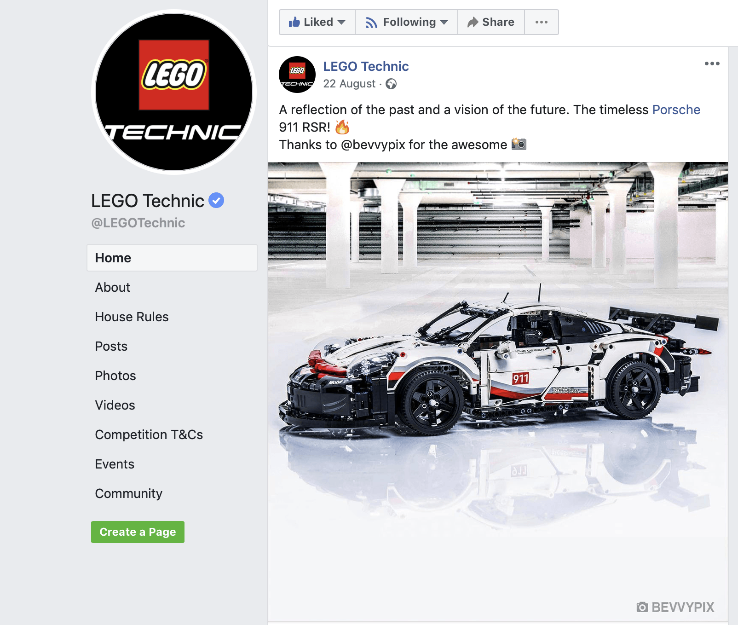The image size is (738, 625).
Task: Open the page's three-dot more options button
Action: point(542,22)
